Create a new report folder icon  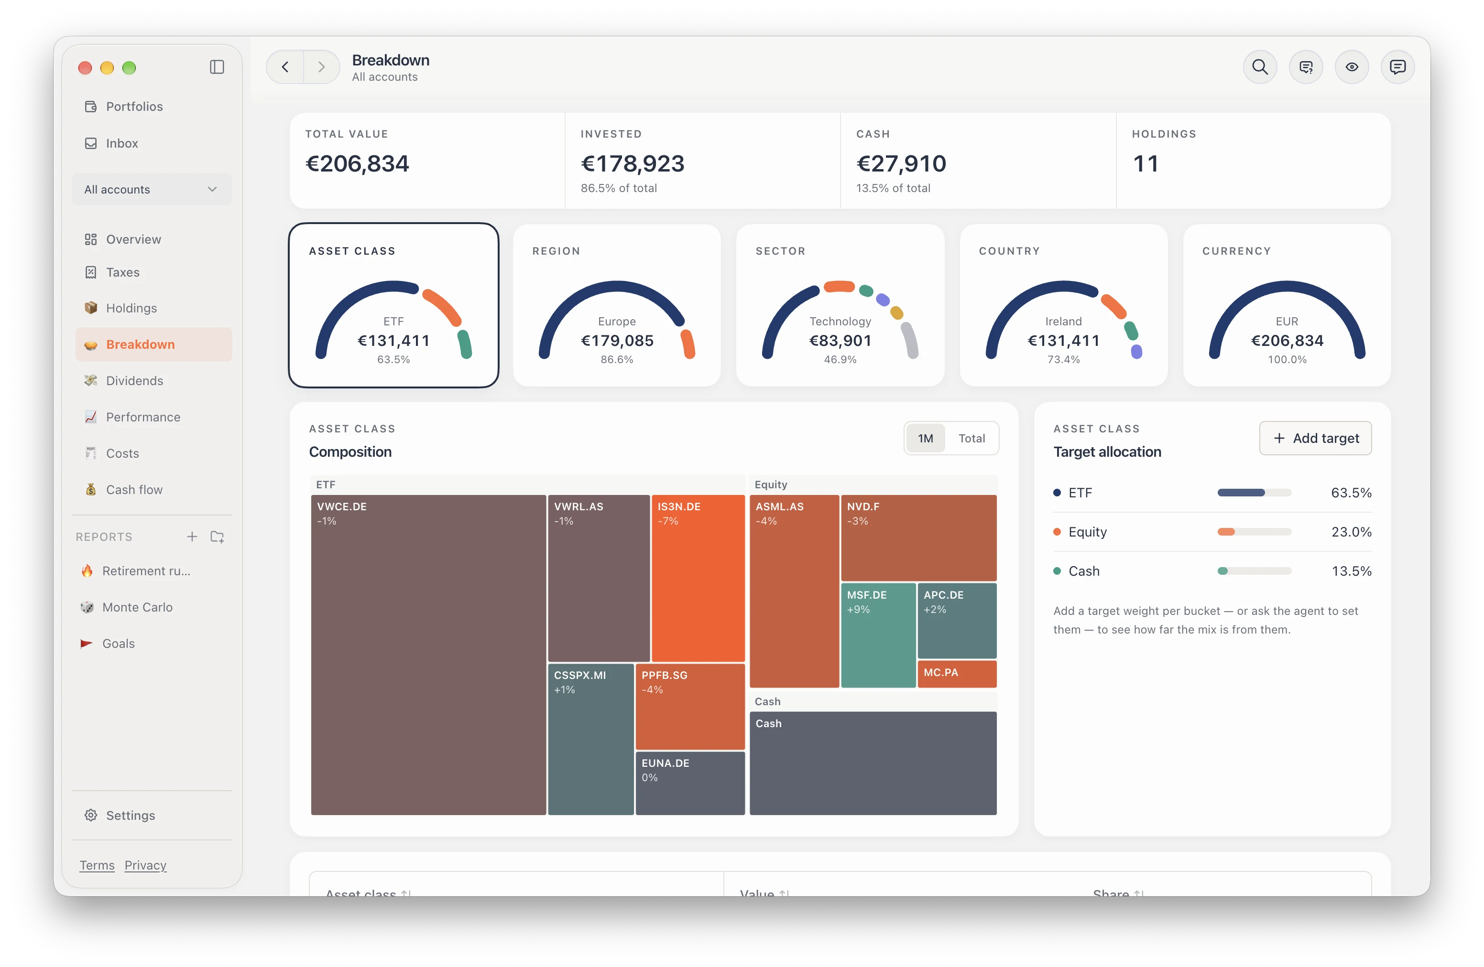click(x=217, y=537)
